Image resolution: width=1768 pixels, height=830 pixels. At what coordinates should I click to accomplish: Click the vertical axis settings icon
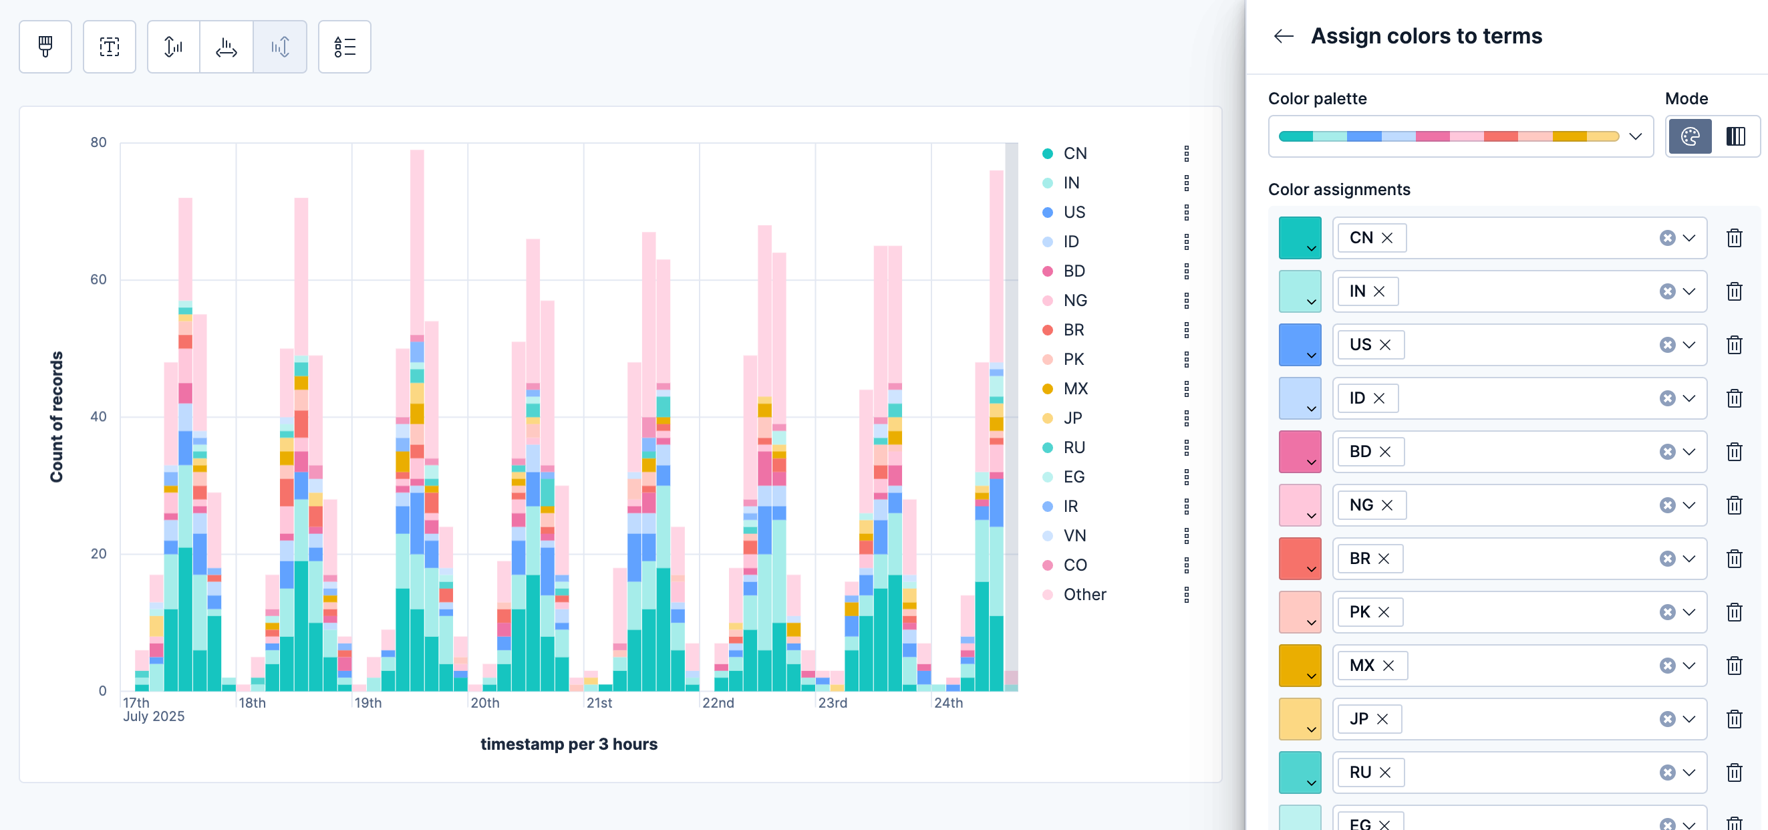click(x=172, y=47)
